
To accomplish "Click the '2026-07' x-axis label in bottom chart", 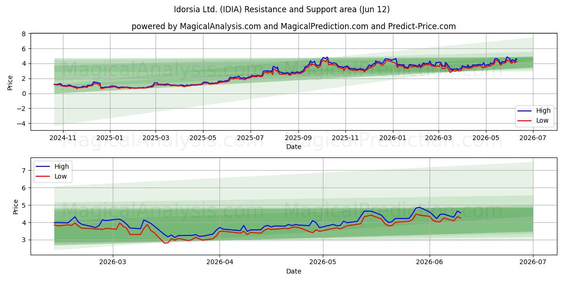I will pyautogui.click(x=533, y=263).
